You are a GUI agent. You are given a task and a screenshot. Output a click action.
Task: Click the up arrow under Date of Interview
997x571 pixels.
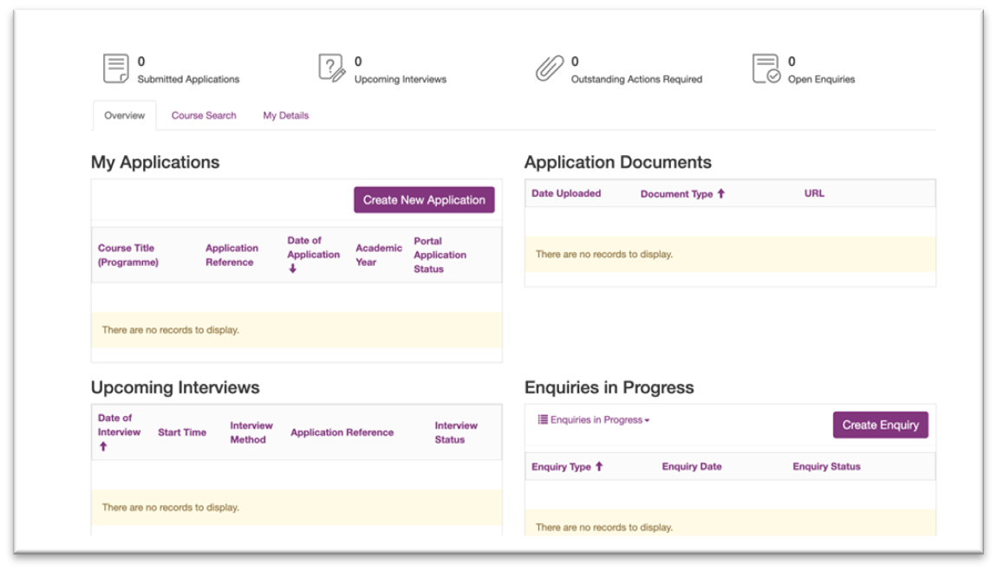pyautogui.click(x=103, y=446)
